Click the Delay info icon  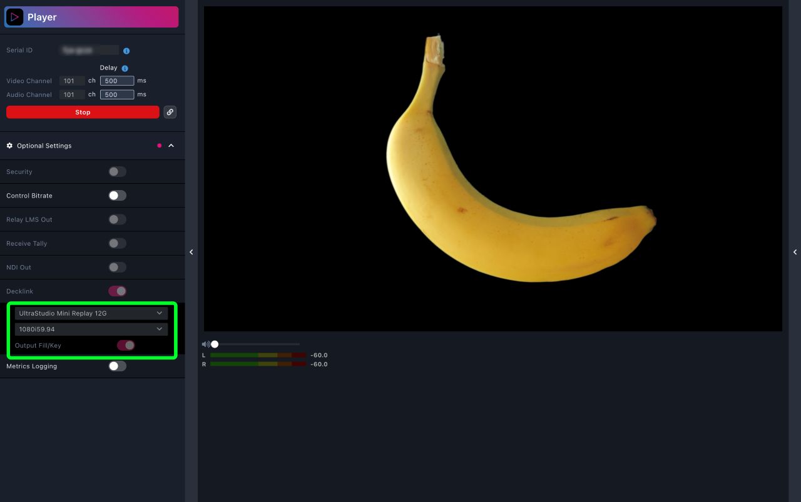(x=125, y=68)
